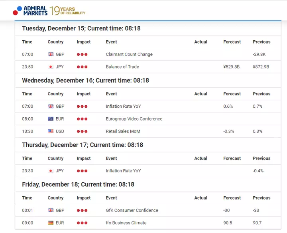Screen dimensions: 287x233
Task: Select the Thursday, December 17 heading
Action: 83,145
